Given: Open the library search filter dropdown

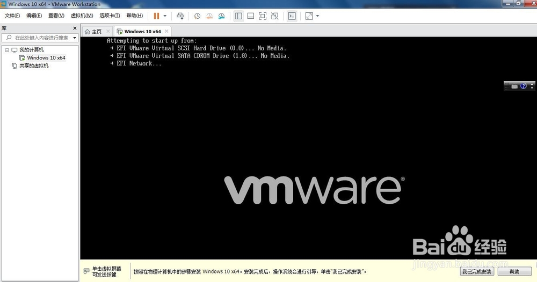Looking at the screenshot, I should click(75, 38).
